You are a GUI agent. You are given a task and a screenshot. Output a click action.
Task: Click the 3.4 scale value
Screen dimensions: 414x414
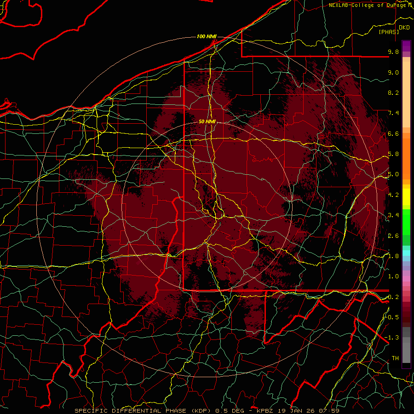[393, 215]
